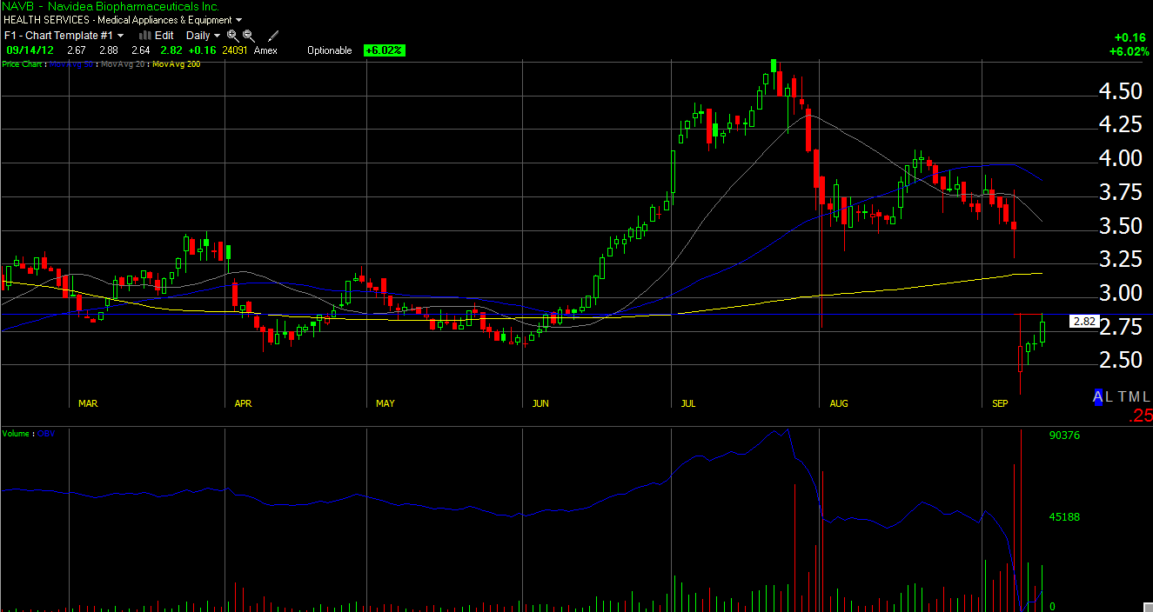Click the Volume pane label
The width and height of the screenshot is (1153, 612).
tap(17, 433)
